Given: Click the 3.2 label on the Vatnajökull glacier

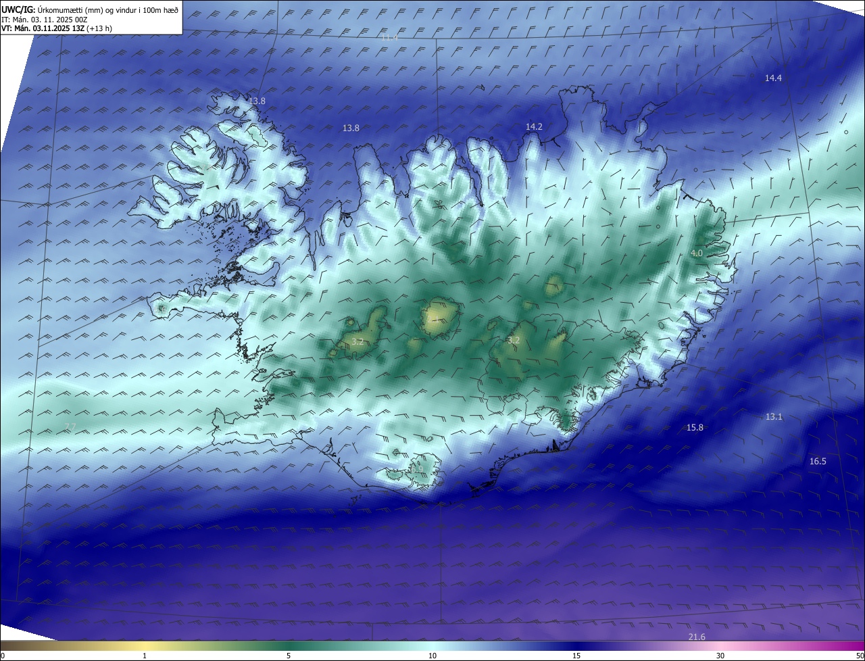Looking at the screenshot, I should click(x=514, y=340).
